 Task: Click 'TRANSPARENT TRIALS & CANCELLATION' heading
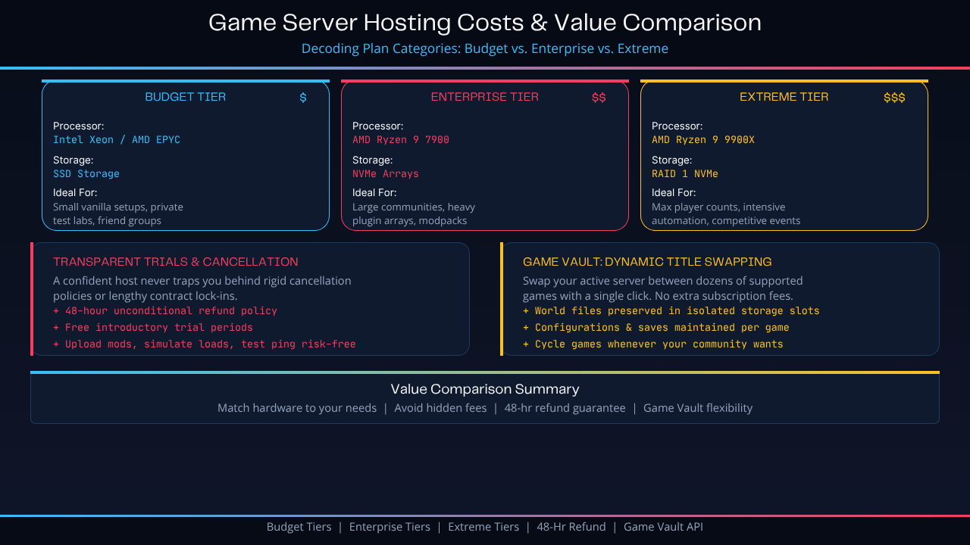click(x=176, y=262)
